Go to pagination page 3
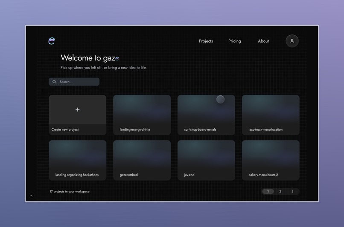The width and height of the screenshot is (344, 227). (x=292, y=191)
